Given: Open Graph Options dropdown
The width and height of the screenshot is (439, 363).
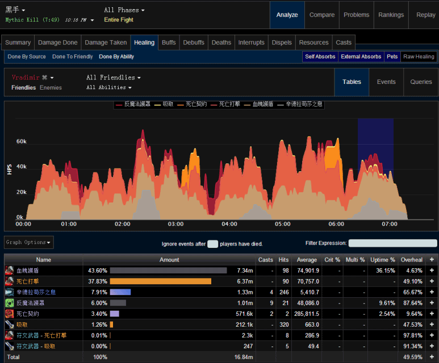Looking at the screenshot, I should [28, 242].
